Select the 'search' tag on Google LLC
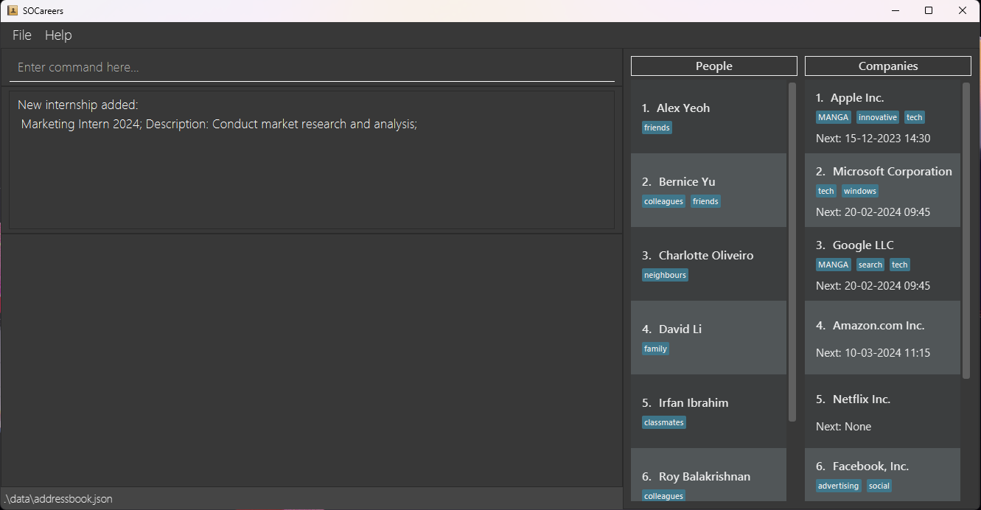 click(870, 264)
